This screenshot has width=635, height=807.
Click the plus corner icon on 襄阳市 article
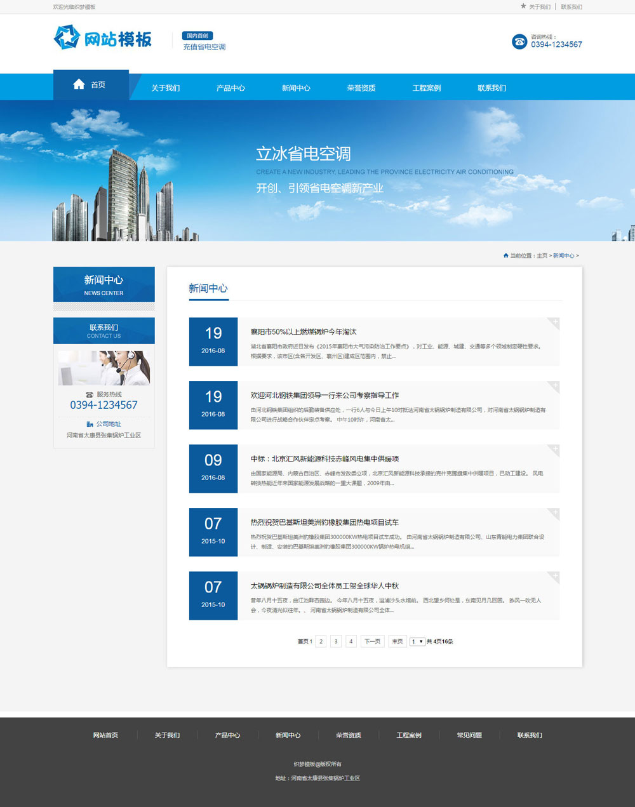click(x=554, y=323)
